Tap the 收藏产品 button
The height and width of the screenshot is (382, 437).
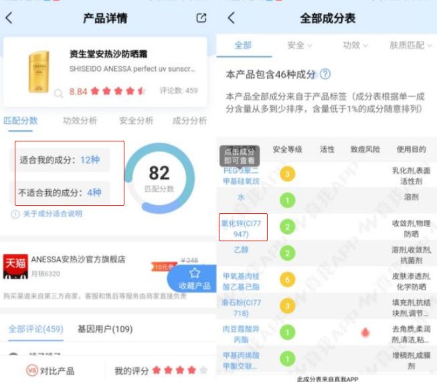point(192,279)
